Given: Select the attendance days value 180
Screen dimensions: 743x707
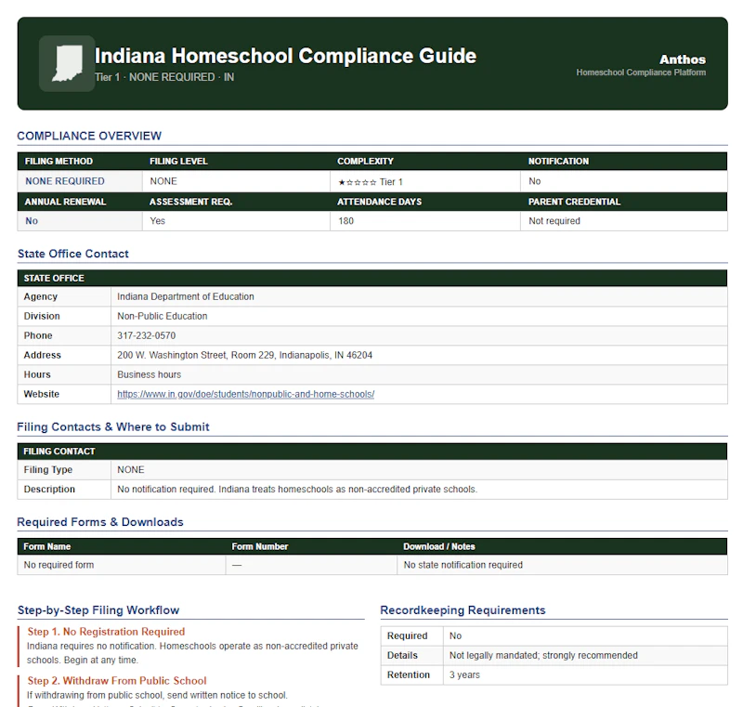Looking at the screenshot, I should [345, 221].
